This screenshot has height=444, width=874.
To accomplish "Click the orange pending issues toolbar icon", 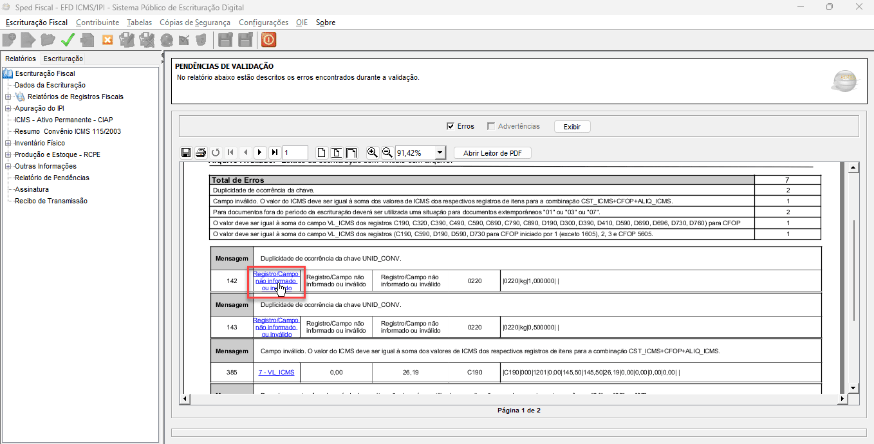I will (268, 40).
